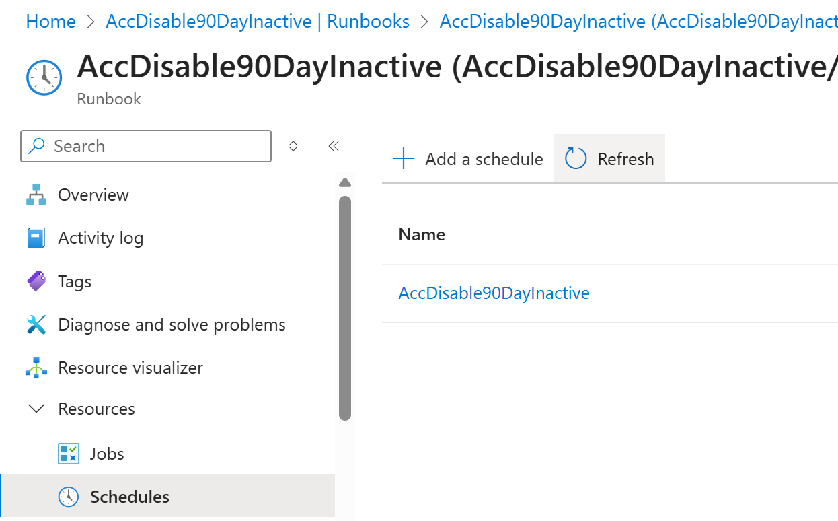This screenshot has width=838, height=521.
Task: Click the runbook clock icon beside title
Action: point(44,77)
